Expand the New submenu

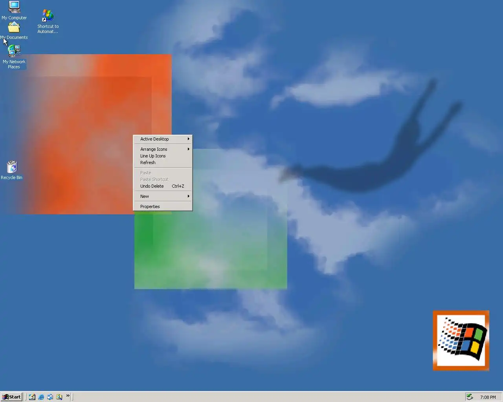[x=163, y=196]
